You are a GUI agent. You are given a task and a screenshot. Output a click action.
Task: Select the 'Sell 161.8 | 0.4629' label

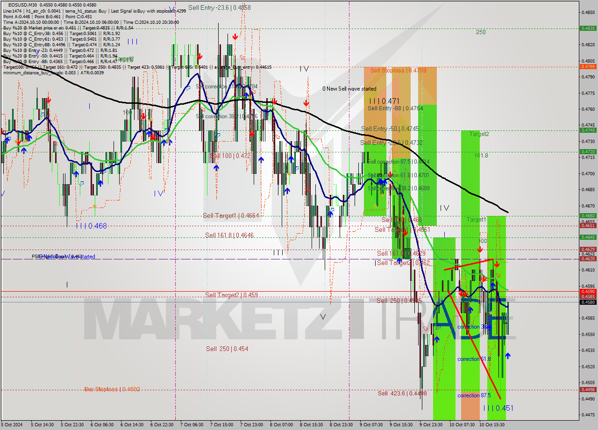pyautogui.click(x=401, y=253)
